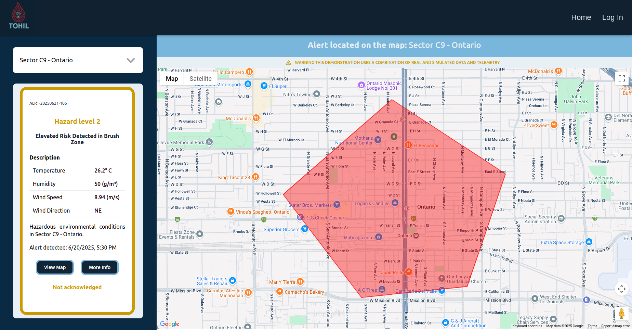Click the Elevated Risk Detected in Brush Zone title
Screen dimensions: 632x330
click(x=77, y=139)
